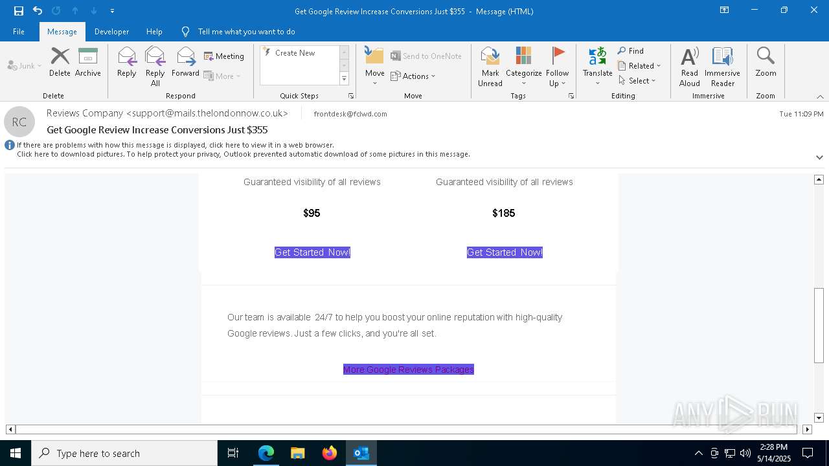Open the File tab

19,32
